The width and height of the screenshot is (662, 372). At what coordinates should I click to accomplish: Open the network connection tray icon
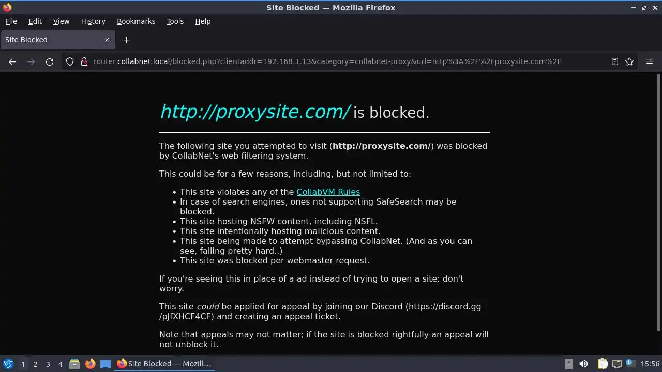616,364
